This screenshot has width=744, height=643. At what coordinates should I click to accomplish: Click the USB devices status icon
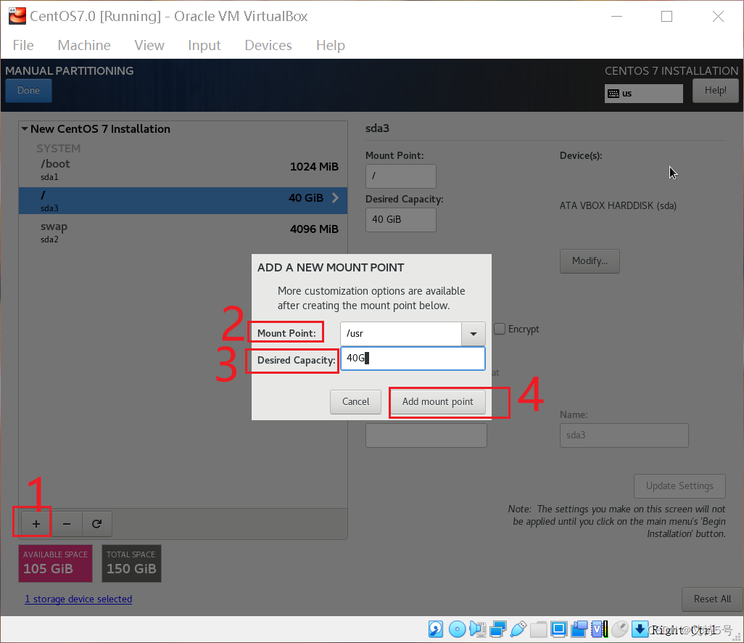(x=519, y=628)
